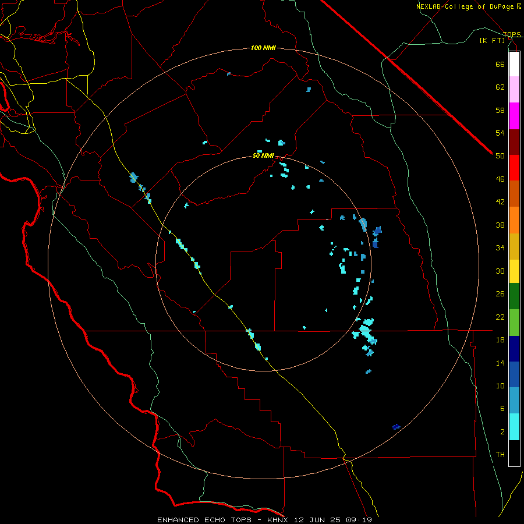
Task: Click the TOPS legend heading
Action: [x=512, y=34]
